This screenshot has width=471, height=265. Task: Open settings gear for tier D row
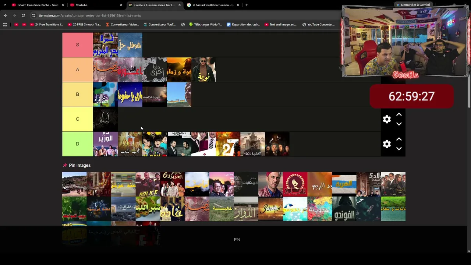coord(387,144)
